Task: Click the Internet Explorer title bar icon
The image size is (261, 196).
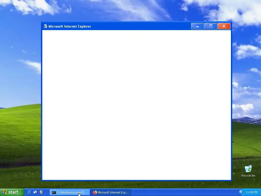Action: (45, 26)
